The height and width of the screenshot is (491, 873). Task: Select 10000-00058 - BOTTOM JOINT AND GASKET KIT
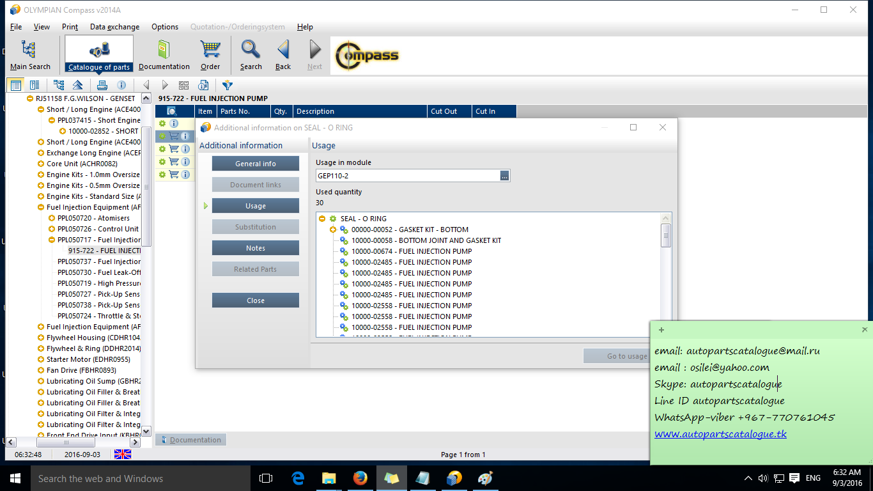[x=426, y=240]
